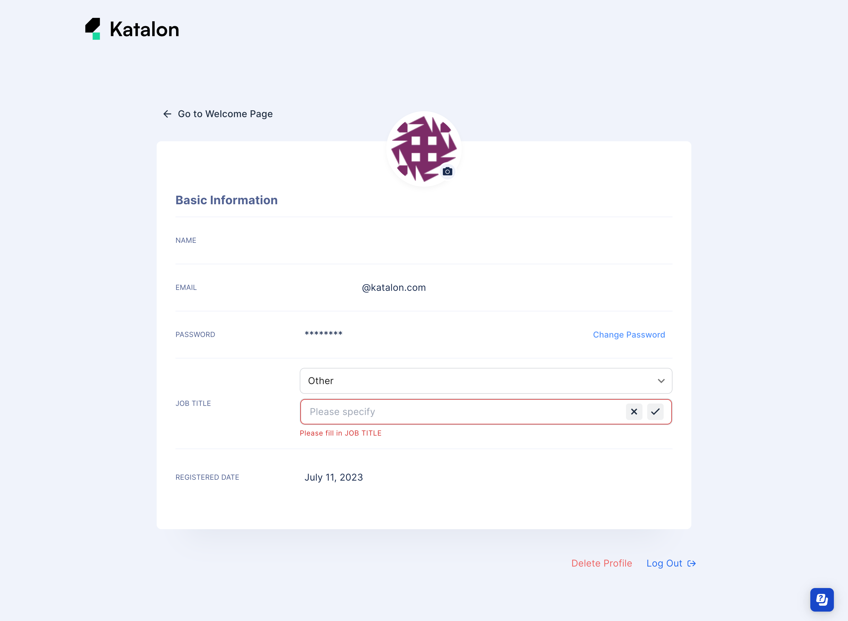Image resolution: width=848 pixels, height=621 pixels.
Task: Click the back arrow icon to Welcome Page
Action: (x=168, y=114)
